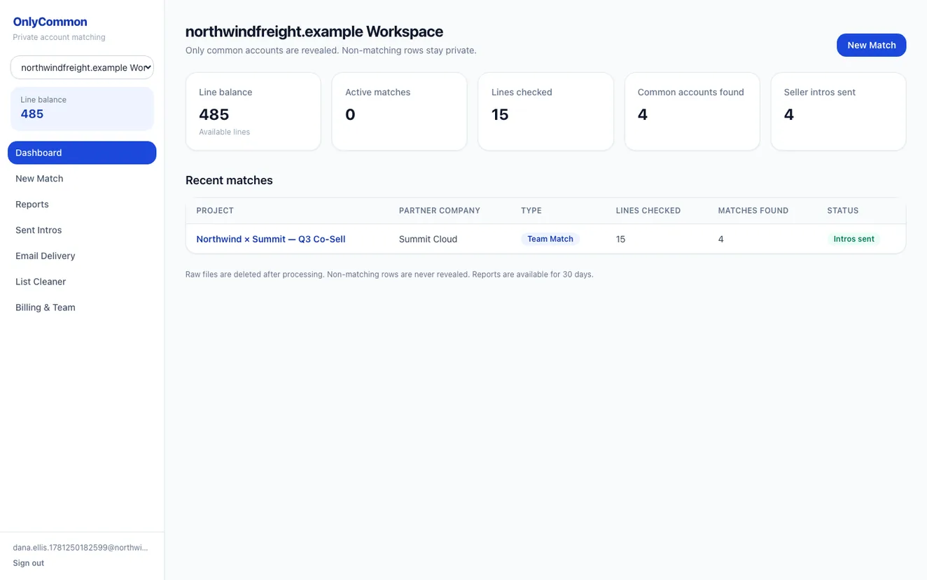Viewport: 927px width, 580px height.
Task: Click the New Match button in header
Action: click(871, 45)
